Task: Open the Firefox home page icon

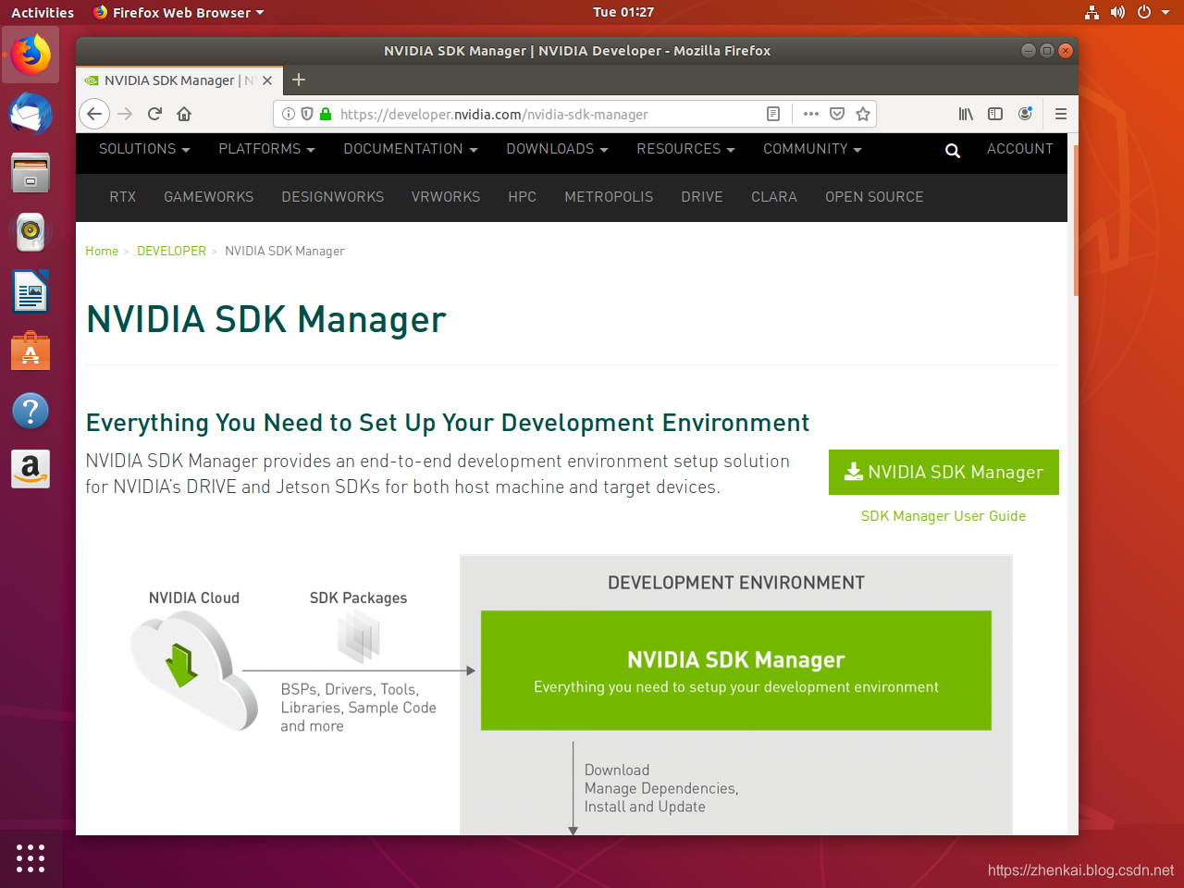Action: pos(184,114)
